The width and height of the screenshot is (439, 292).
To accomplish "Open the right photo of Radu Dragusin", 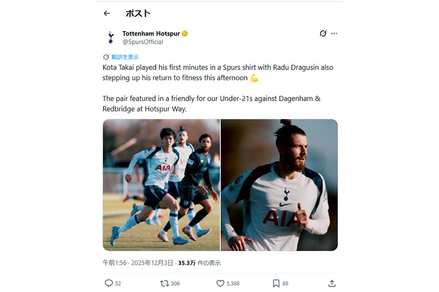I will click(x=279, y=185).
